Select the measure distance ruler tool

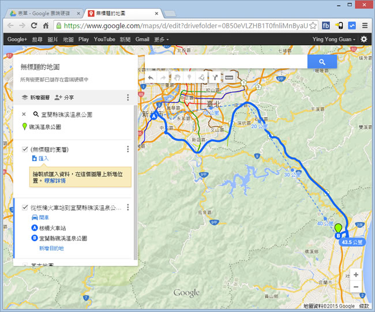coord(229,77)
